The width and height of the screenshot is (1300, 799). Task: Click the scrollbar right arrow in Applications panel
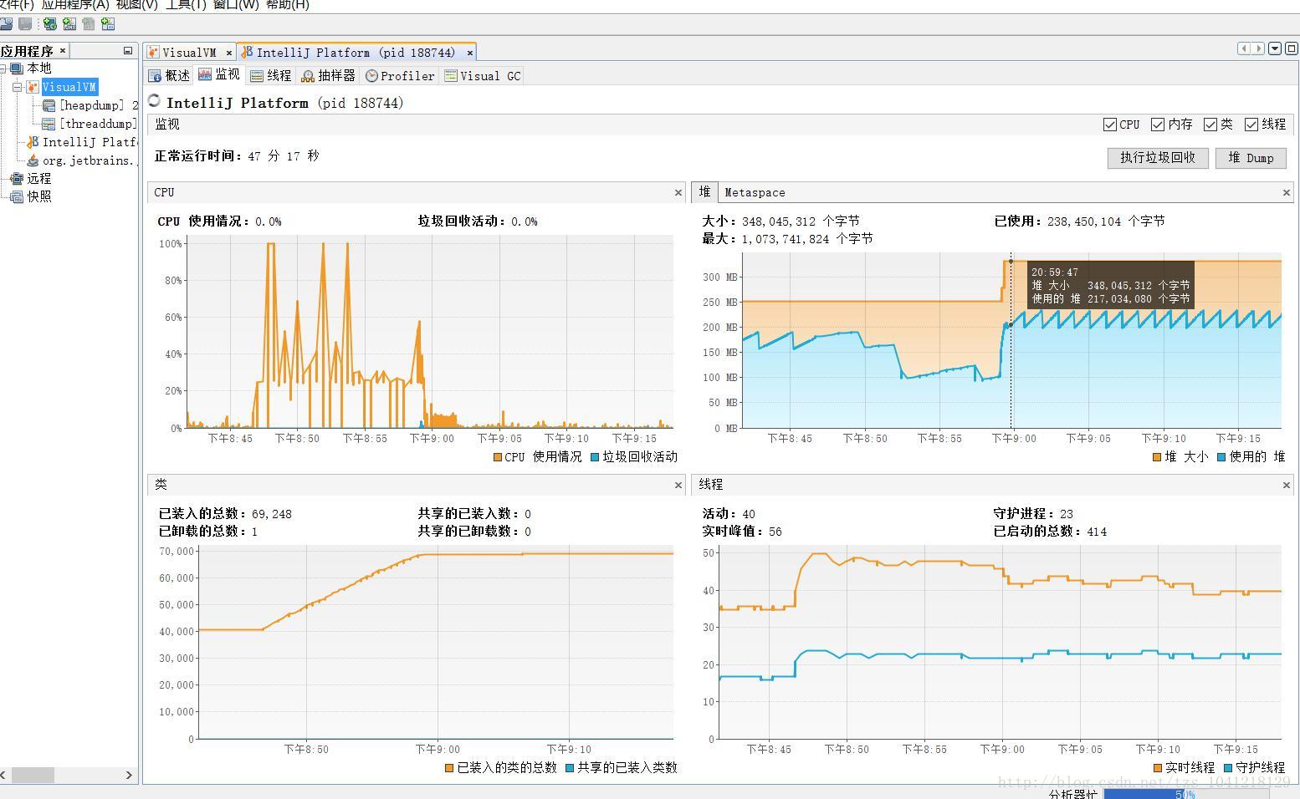[x=129, y=776]
